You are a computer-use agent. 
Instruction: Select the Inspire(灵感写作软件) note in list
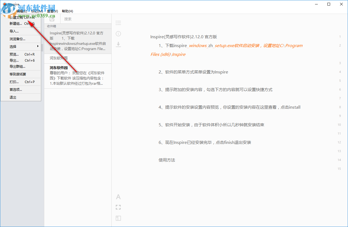point(78,41)
